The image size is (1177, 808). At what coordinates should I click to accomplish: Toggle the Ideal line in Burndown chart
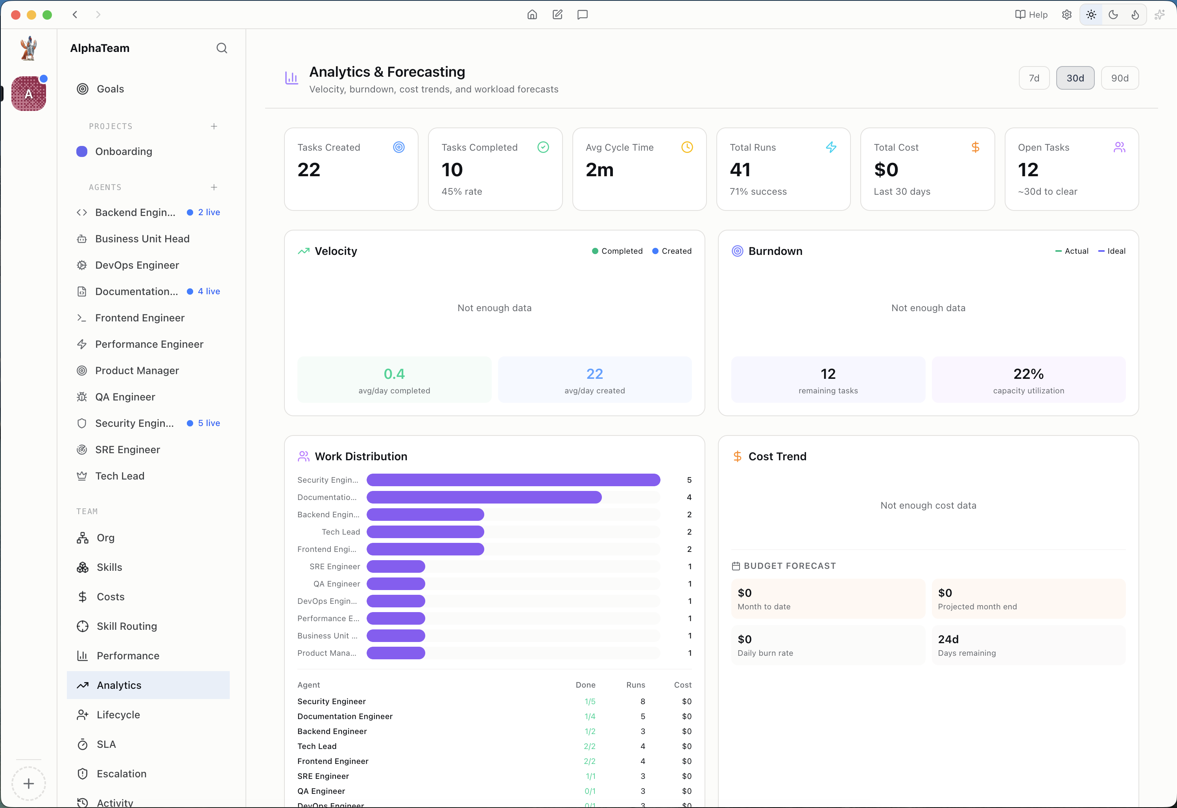(x=1112, y=251)
